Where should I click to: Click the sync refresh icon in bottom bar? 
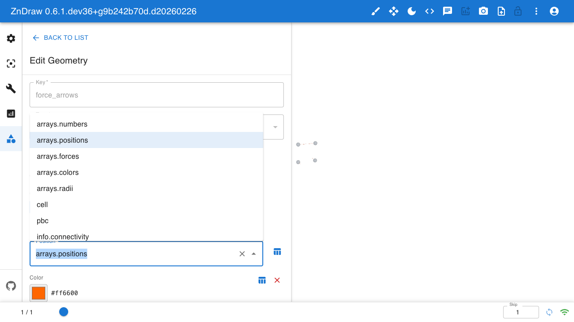click(x=549, y=312)
